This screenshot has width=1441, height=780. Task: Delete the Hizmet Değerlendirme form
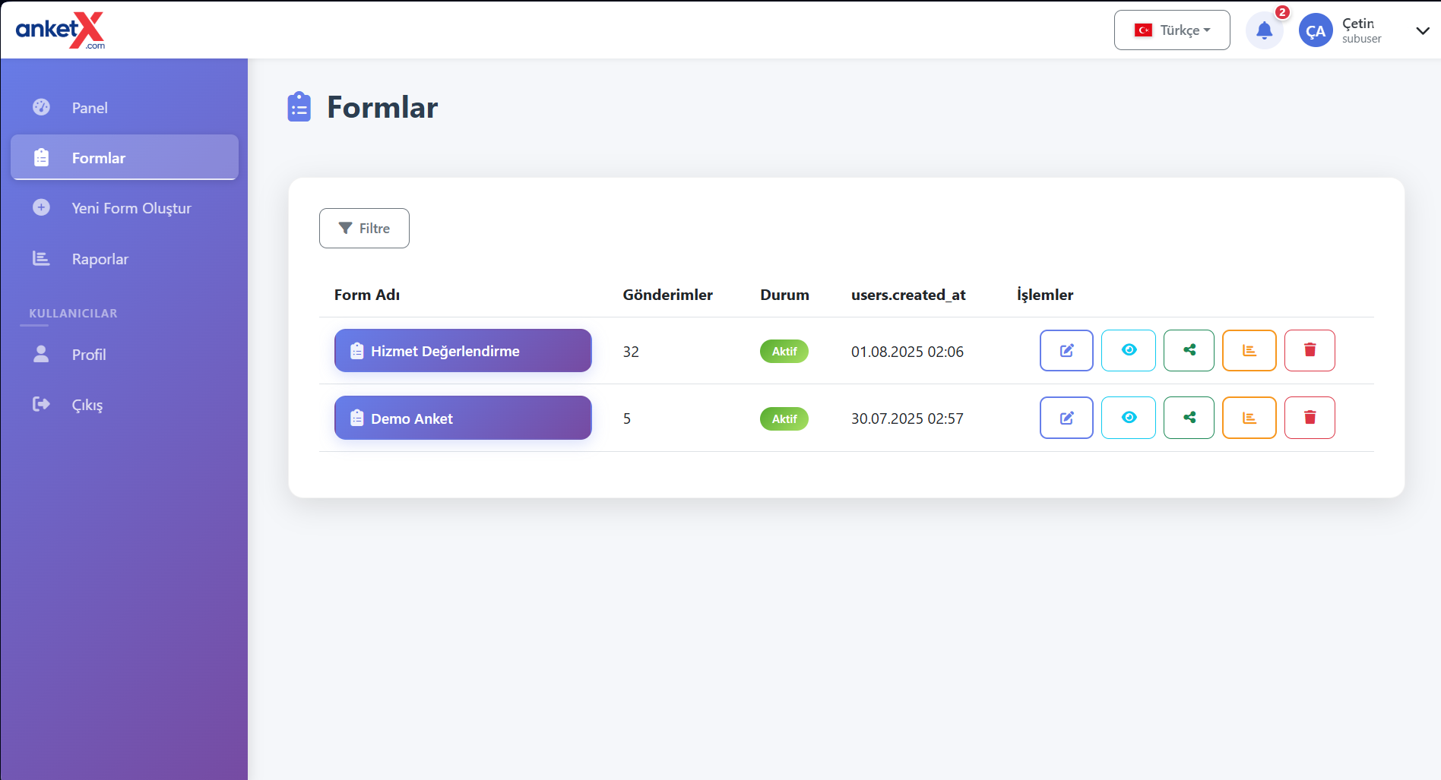pos(1310,350)
